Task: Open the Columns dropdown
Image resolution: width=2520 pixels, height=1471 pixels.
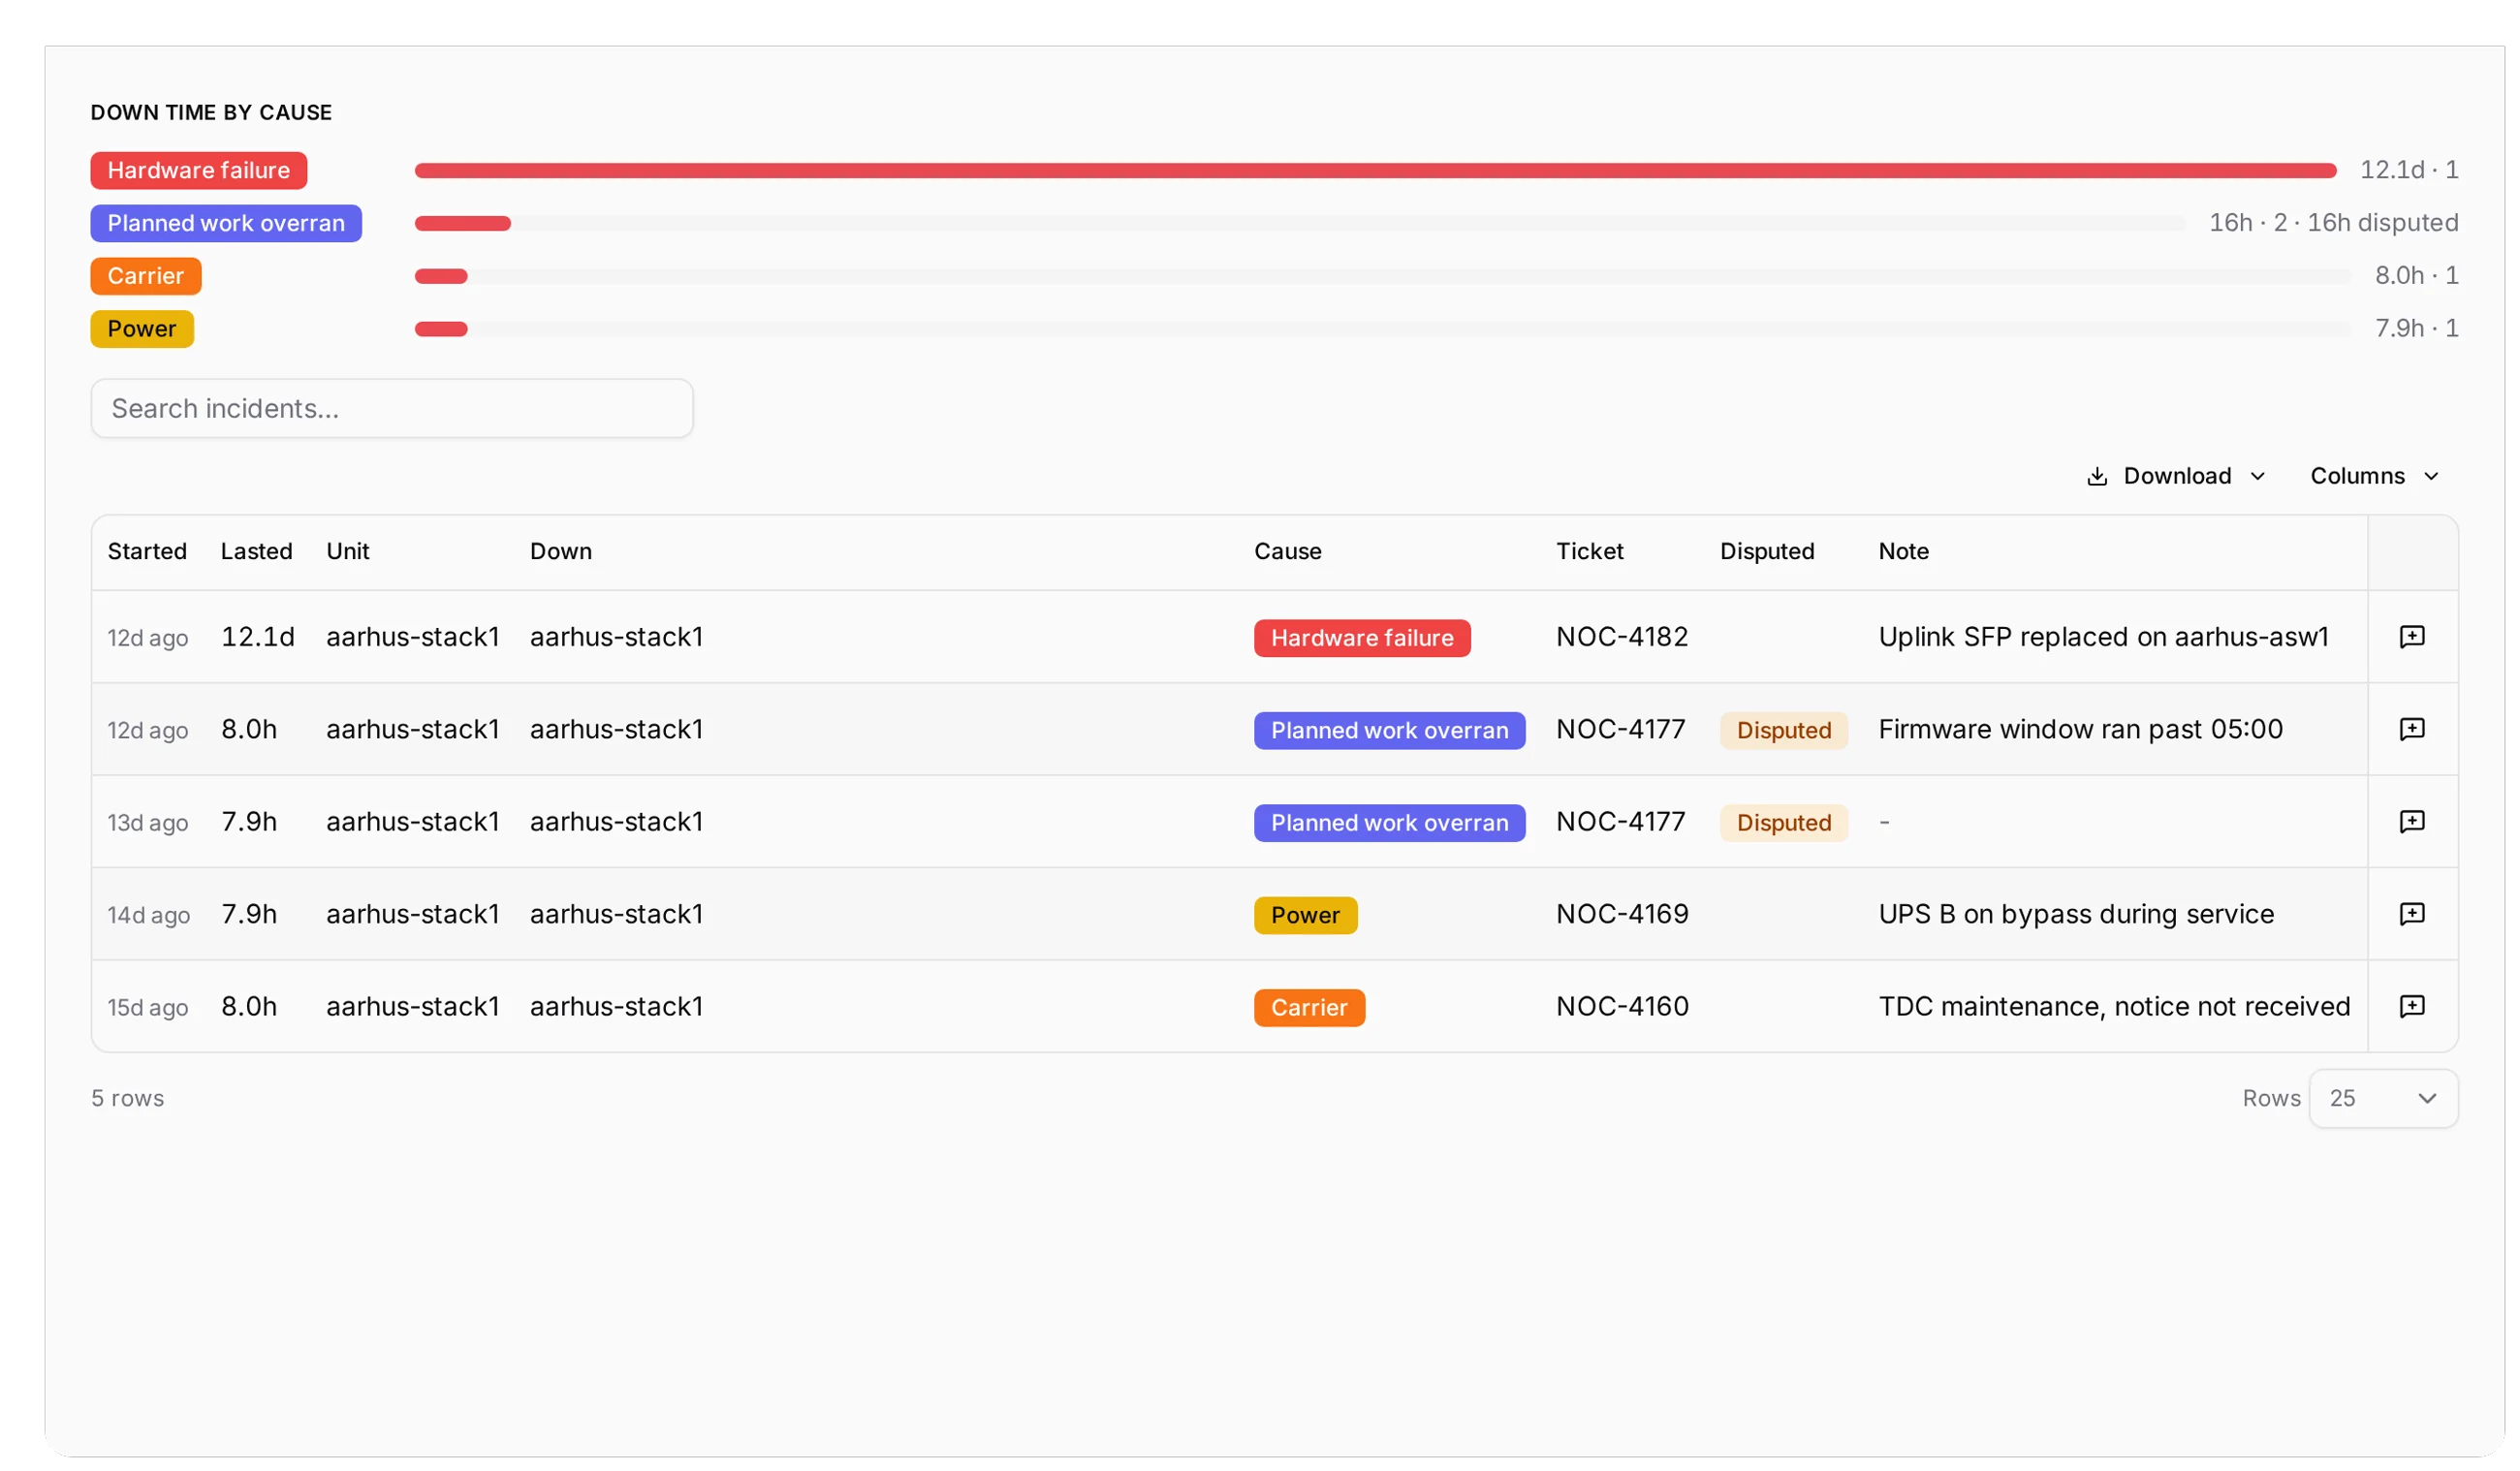Action: pos(2374,476)
